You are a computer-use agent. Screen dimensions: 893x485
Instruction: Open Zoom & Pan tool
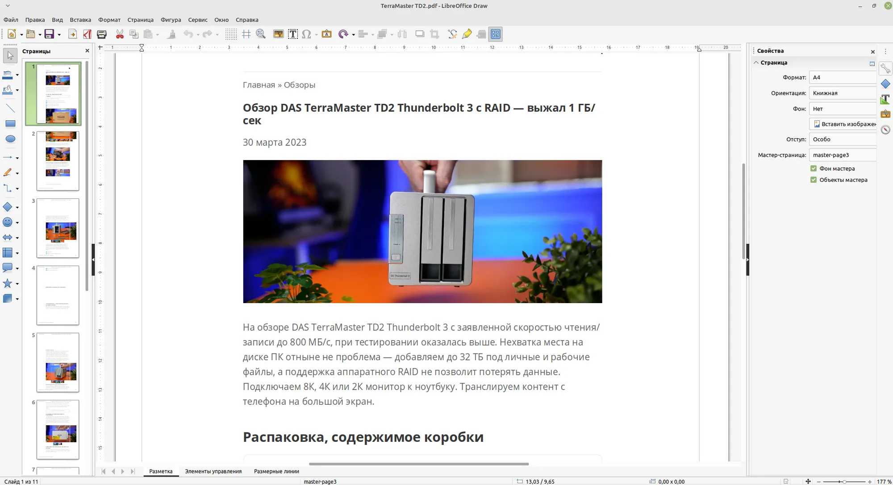[x=261, y=34]
